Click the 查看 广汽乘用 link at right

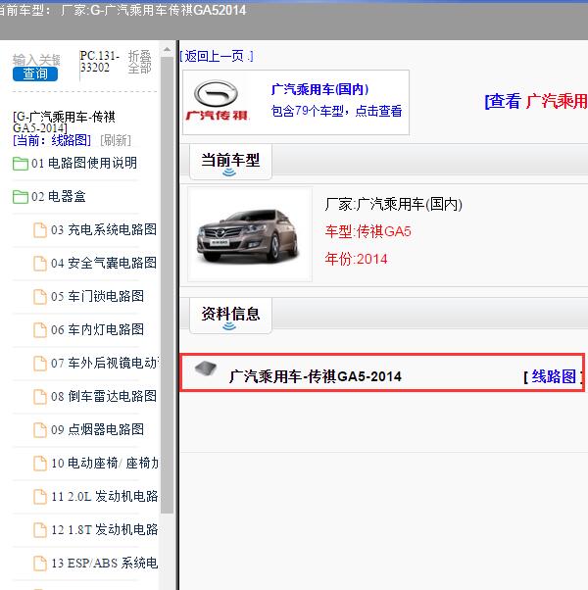point(536,101)
